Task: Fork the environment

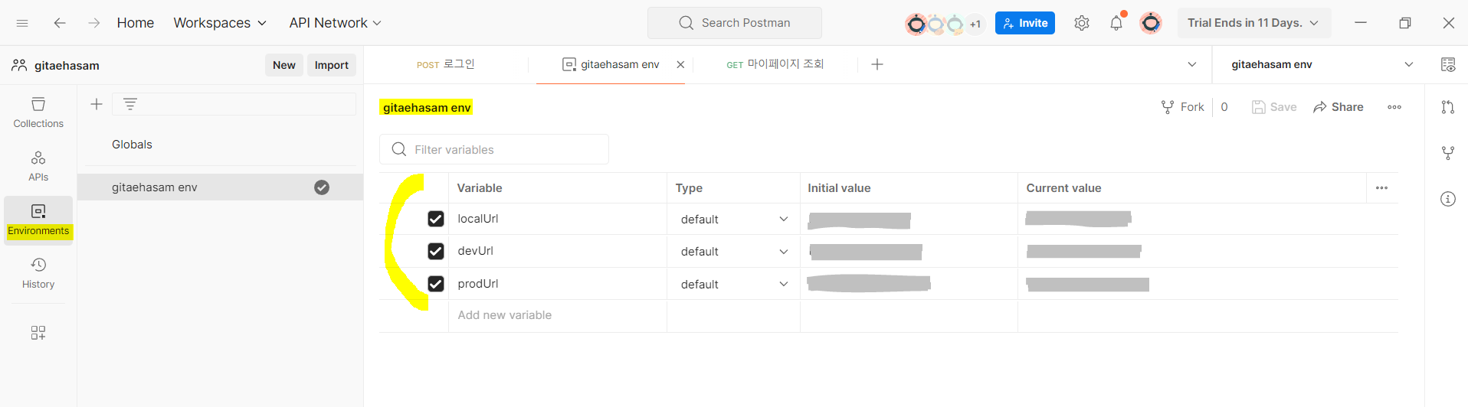Action: point(1183,107)
